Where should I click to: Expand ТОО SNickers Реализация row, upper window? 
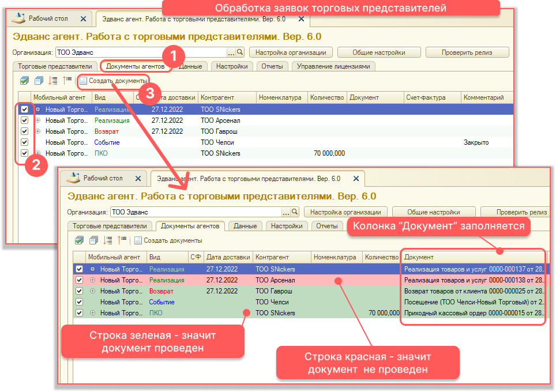tap(38, 109)
